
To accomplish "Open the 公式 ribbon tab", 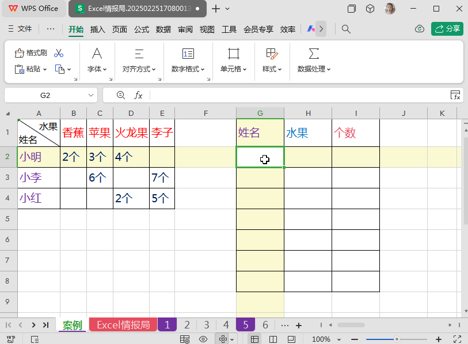I will (142, 29).
